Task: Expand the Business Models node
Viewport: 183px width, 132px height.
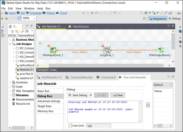Action: 10,40
